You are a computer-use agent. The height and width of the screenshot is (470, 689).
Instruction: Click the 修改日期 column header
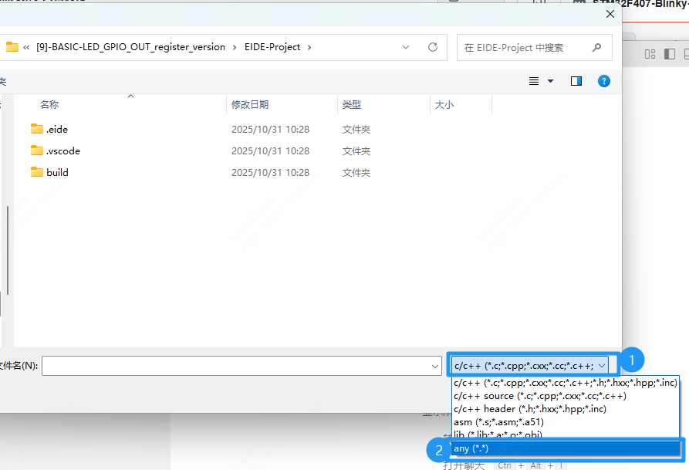pyautogui.click(x=252, y=104)
